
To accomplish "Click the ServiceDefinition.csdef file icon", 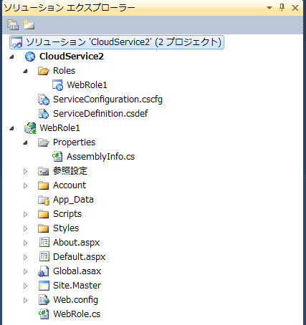I will point(44,114).
